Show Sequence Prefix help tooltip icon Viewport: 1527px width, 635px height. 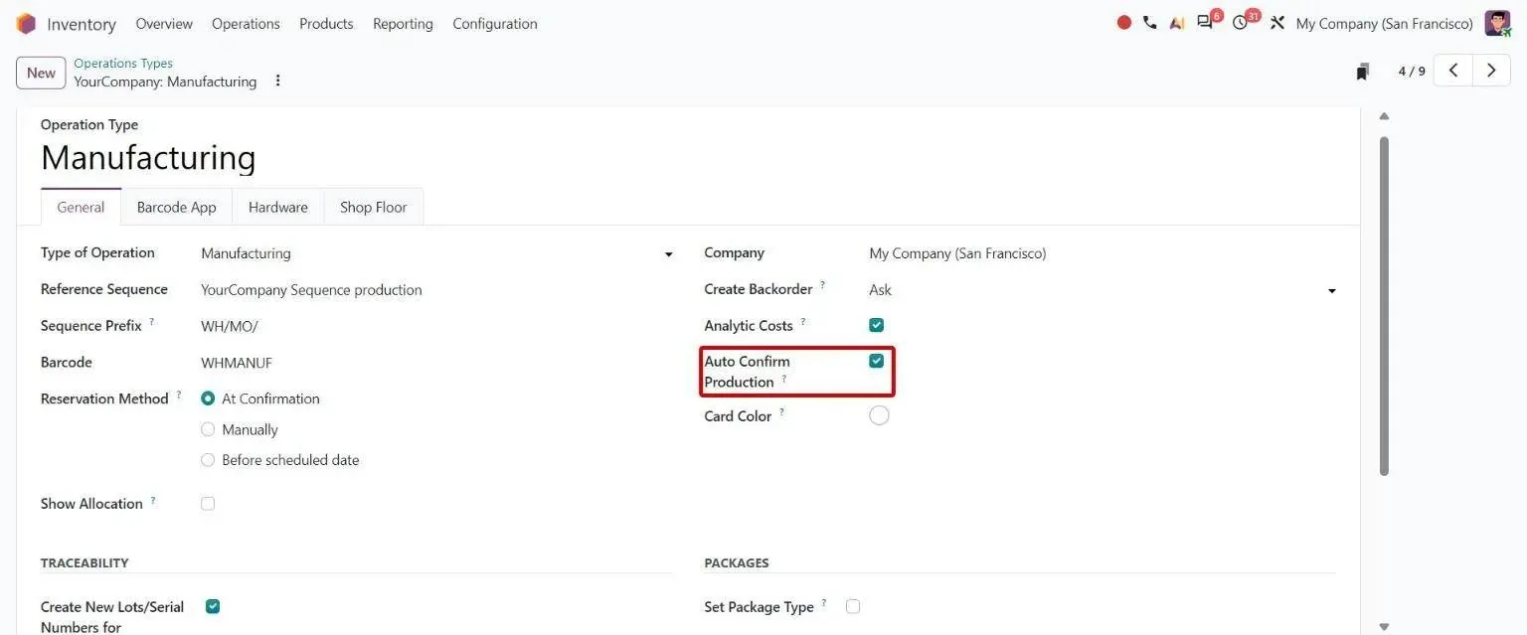(x=152, y=322)
